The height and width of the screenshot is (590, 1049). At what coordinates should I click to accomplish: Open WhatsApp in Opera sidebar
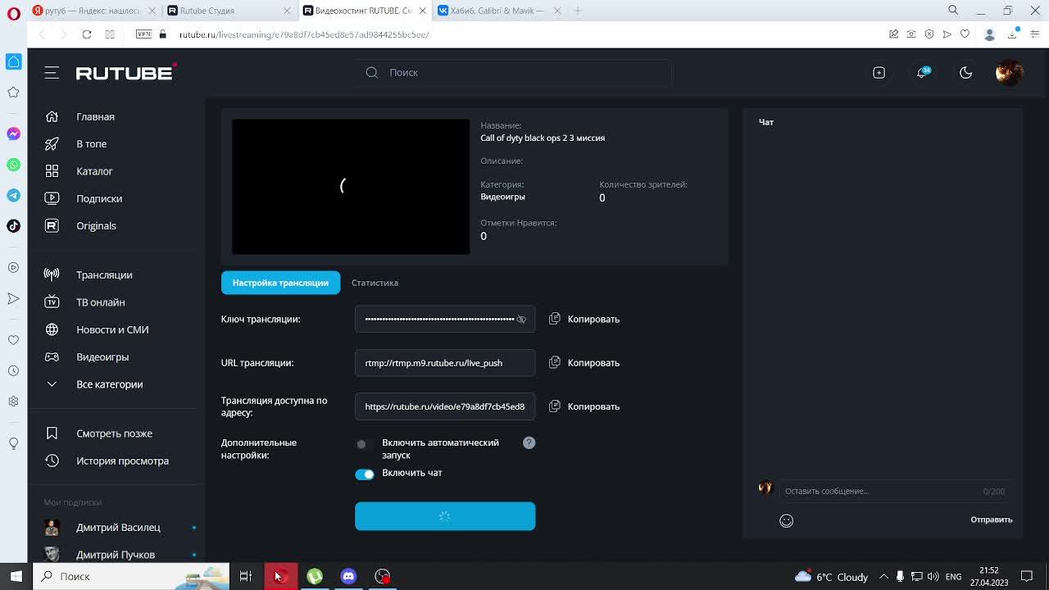point(14,165)
